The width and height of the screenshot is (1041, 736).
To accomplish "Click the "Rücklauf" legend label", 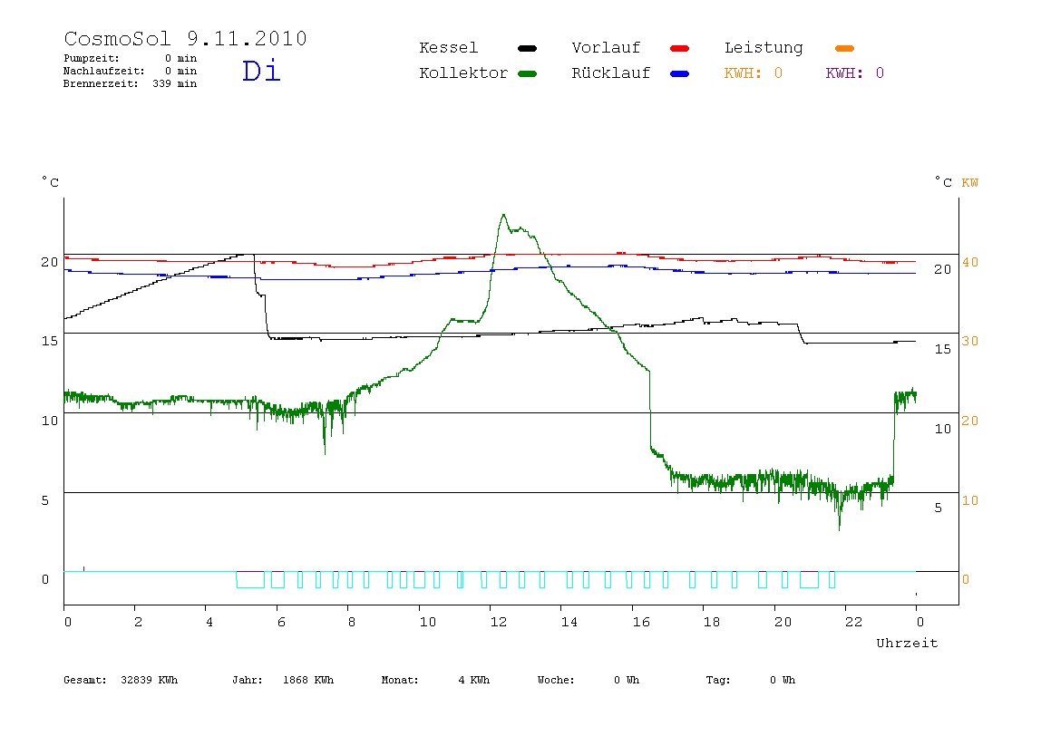I will [x=611, y=73].
